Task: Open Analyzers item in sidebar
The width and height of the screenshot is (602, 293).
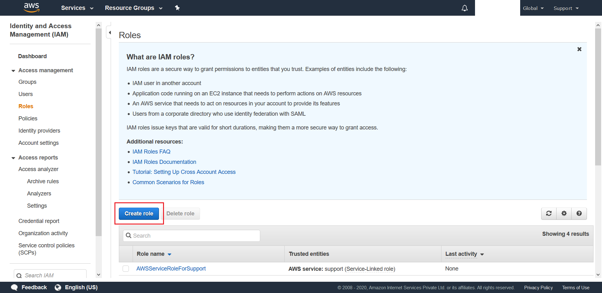Action: 39,194
